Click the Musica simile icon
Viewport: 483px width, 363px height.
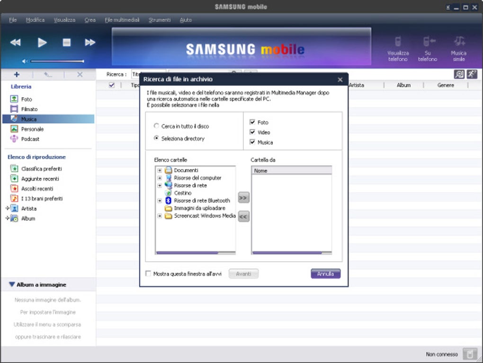(459, 49)
